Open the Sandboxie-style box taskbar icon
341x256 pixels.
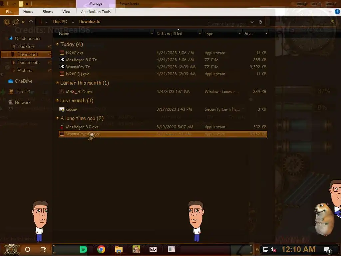click(x=136, y=249)
